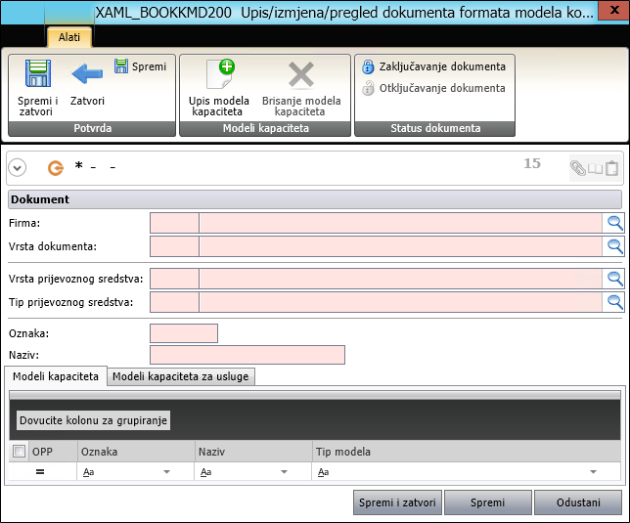The width and height of the screenshot is (630, 523).
Task: Click the Zatvori blue arrow icon
Action: 87,74
